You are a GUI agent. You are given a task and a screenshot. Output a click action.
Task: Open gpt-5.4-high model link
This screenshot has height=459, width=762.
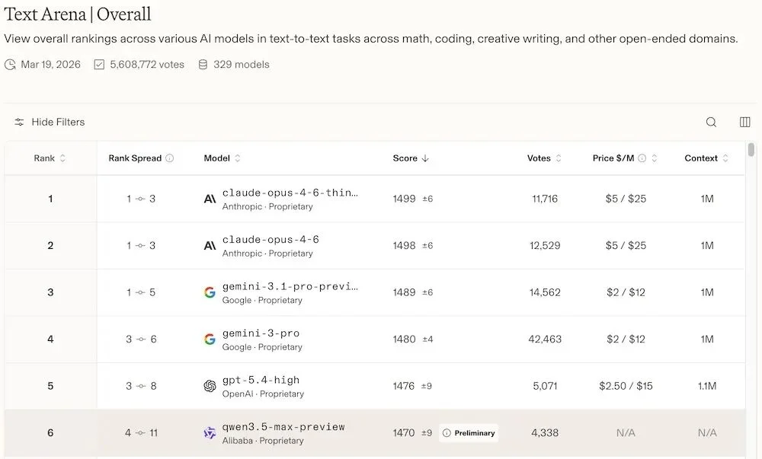pos(261,380)
